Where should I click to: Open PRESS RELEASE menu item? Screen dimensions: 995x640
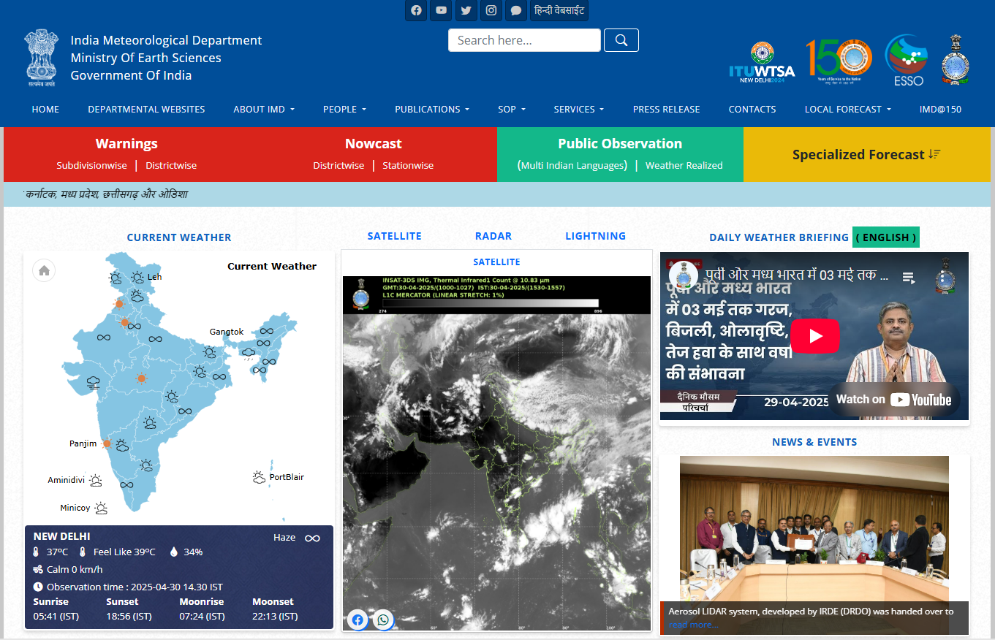666,109
